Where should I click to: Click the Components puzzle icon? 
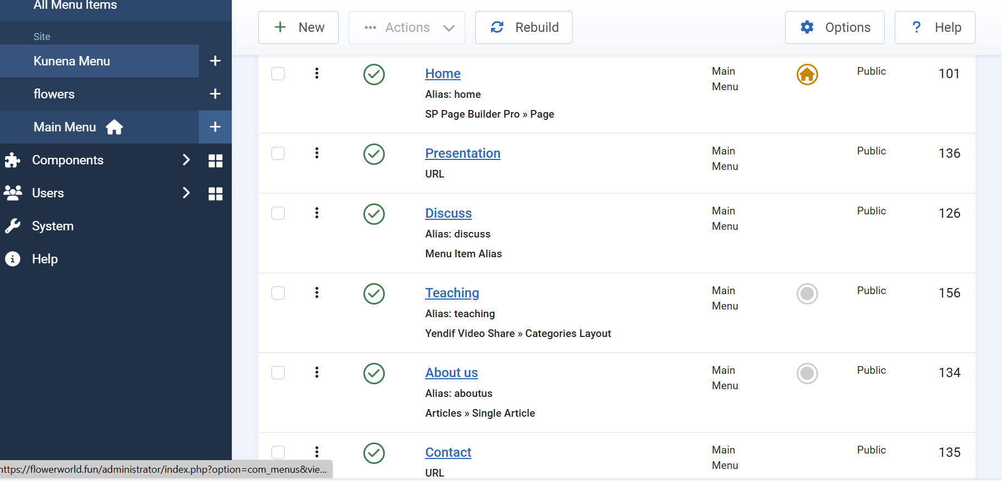(x=12, y=160)
